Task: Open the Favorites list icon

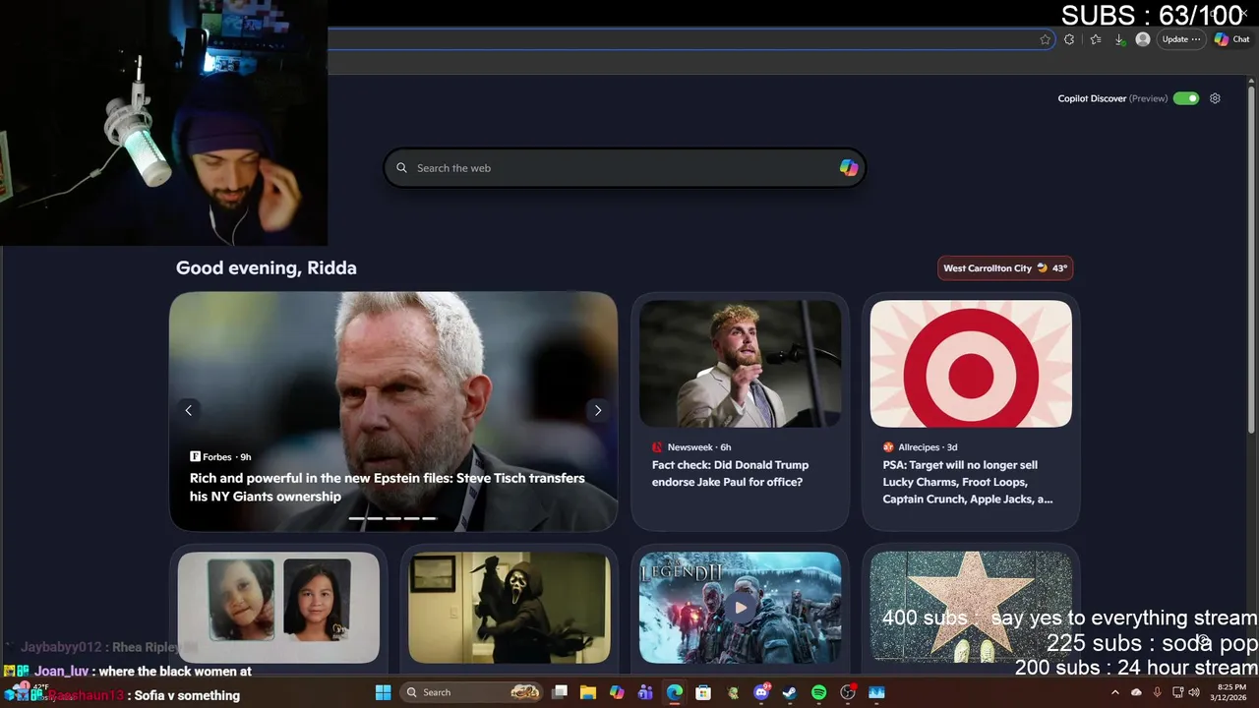Action: (1095, 39)
